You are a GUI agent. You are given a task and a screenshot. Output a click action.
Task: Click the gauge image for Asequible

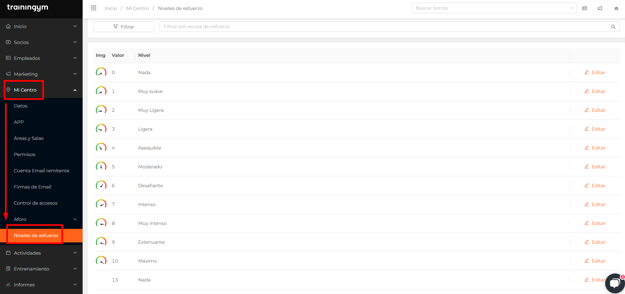[101, 147]
